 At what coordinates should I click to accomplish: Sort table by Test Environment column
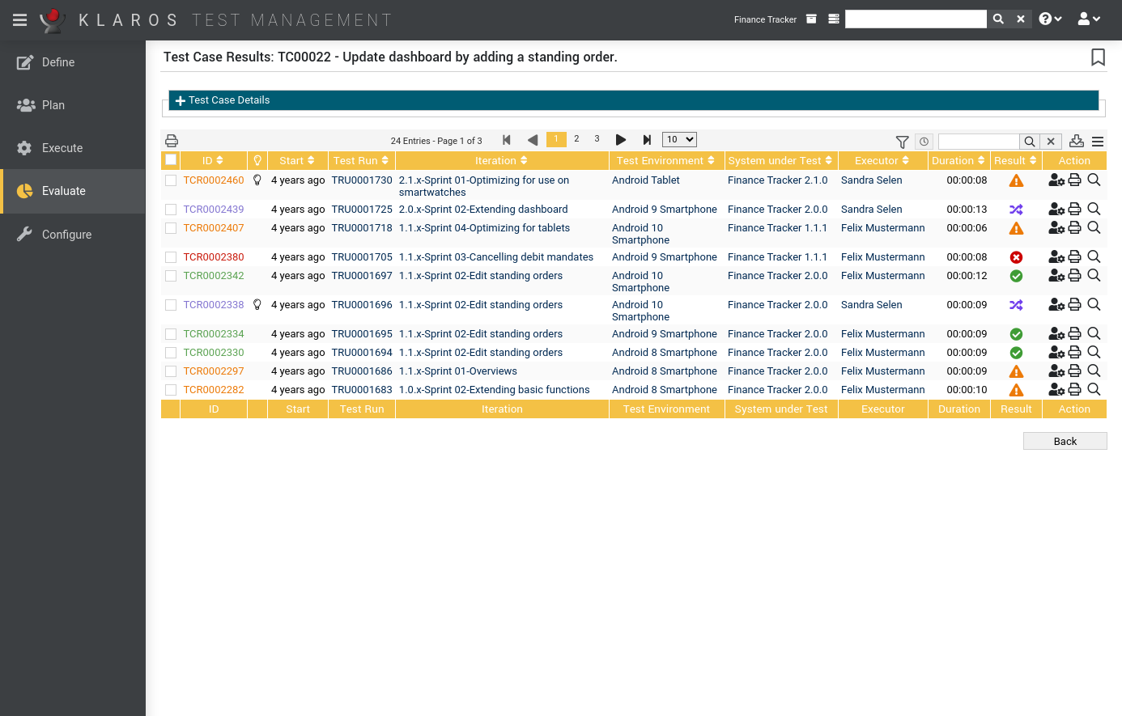tap(666, 161)
